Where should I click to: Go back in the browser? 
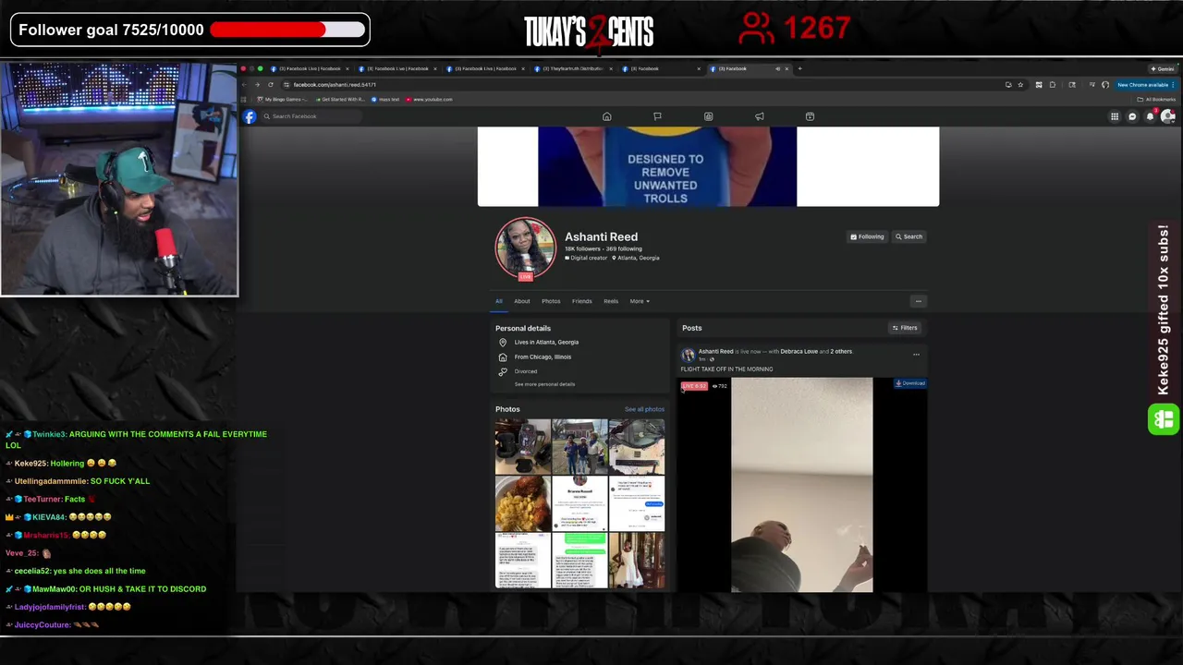[x=246, y=84]
